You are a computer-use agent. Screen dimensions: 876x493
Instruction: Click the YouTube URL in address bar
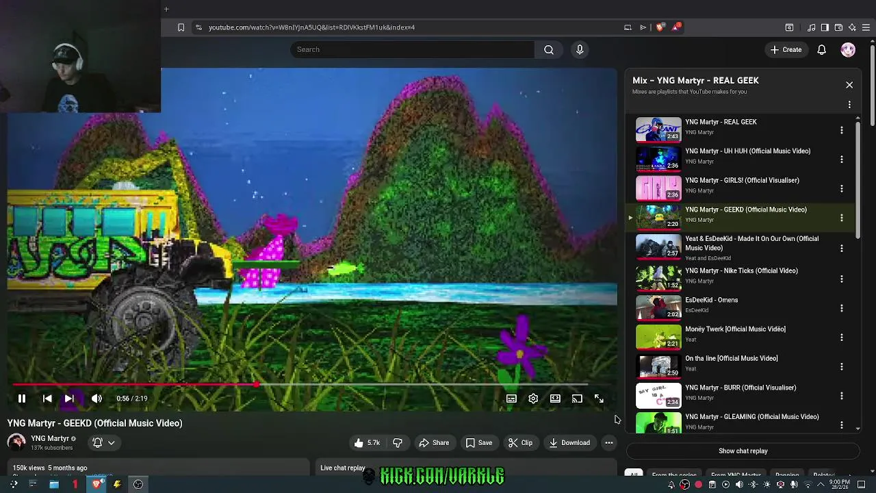pos(311,27)
